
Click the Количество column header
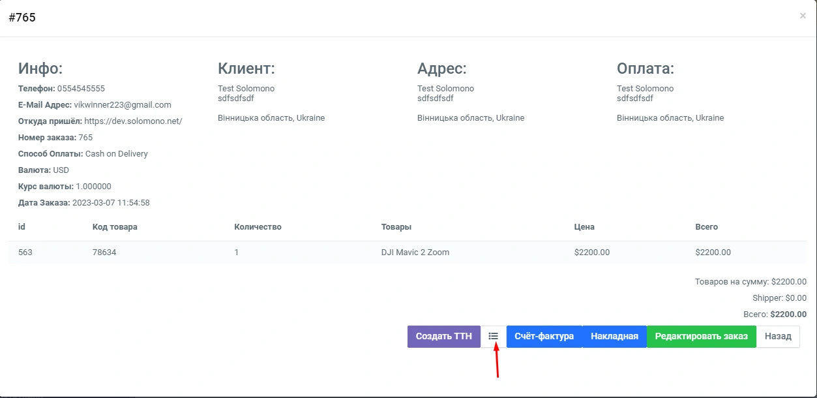click(x=258, y=227)
